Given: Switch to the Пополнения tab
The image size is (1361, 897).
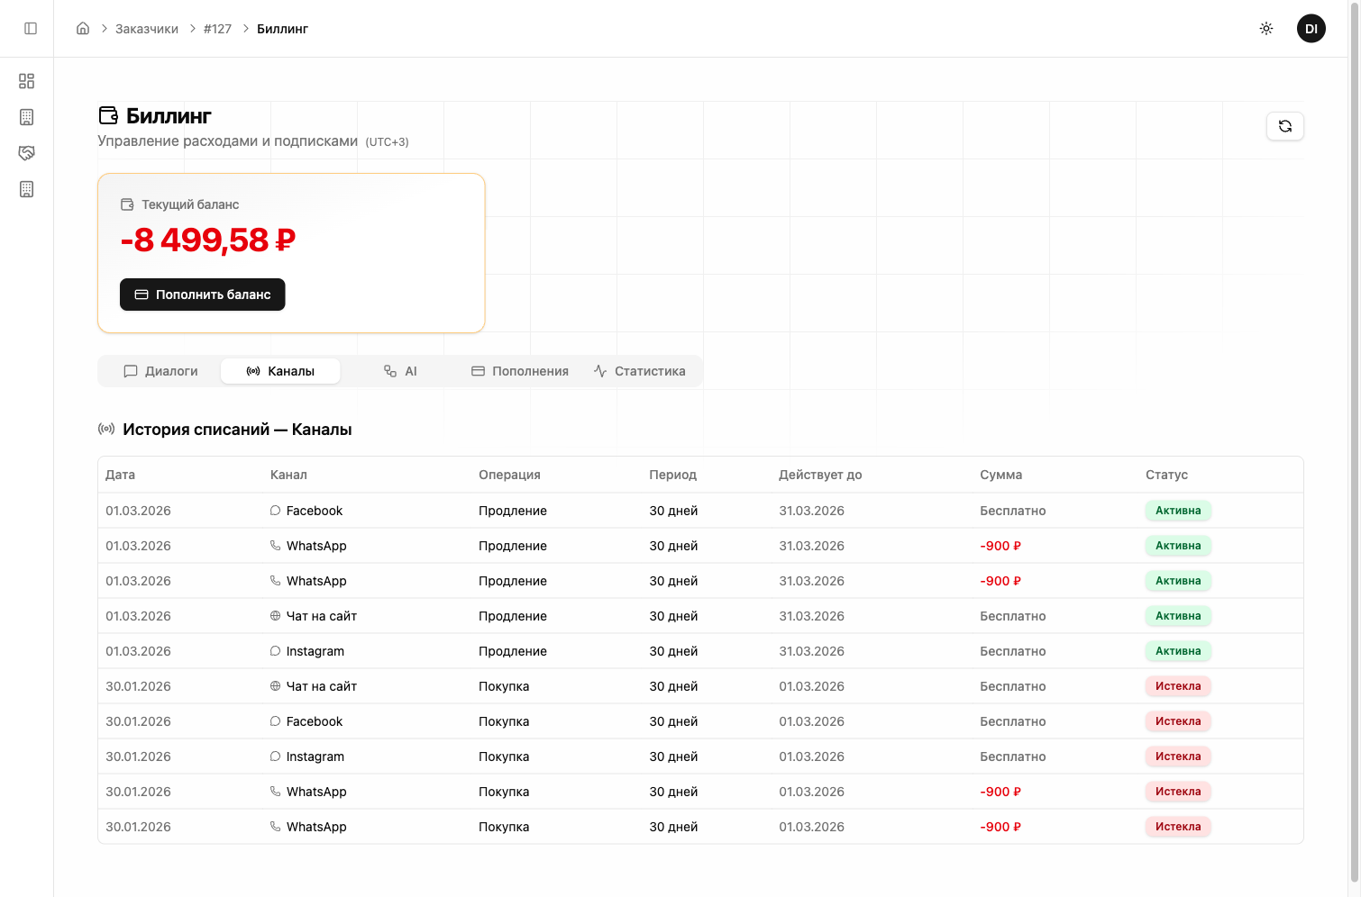Looking at the screenshot, I should click(x=520, y=371).
